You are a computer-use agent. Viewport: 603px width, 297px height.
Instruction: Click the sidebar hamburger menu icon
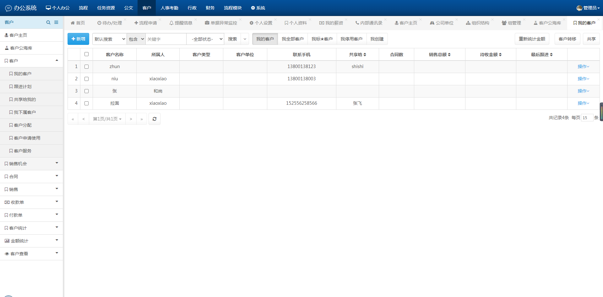(x=56, y=22)
